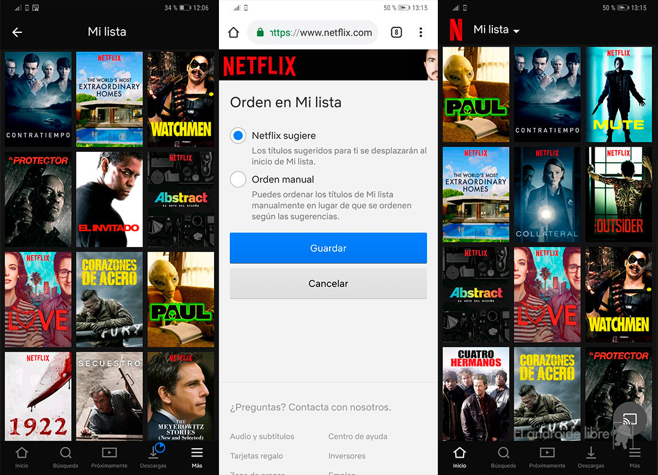This screenshot has height=475, width=658.
Task: Open Mute poster in right screen
Action: [x=619, y=95]
